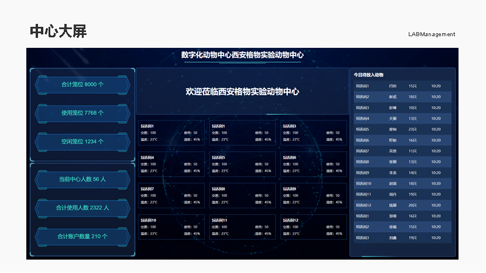Click the 饲养间7 row in animal list
Screen dimensions: 486x273
click(402, 151)
